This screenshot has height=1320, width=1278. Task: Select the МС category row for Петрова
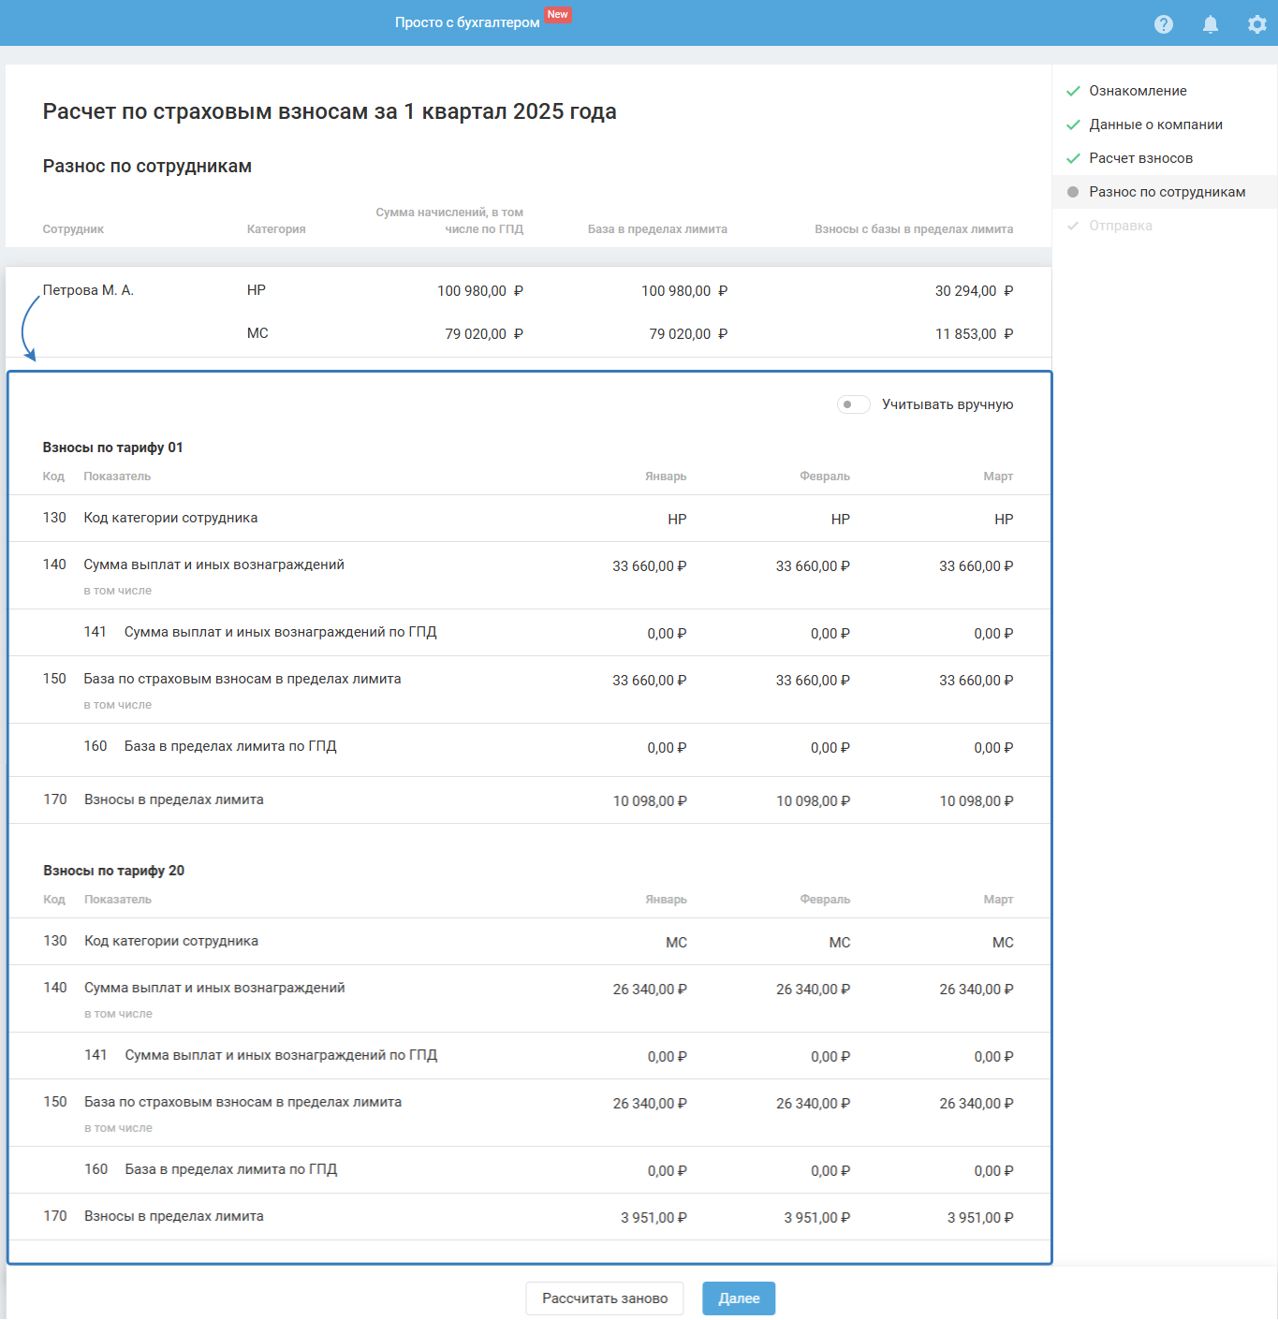[257, 333]
